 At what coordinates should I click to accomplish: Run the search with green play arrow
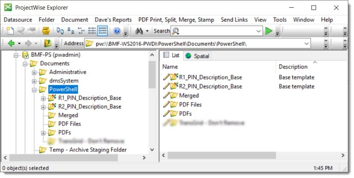click(269, 31)
